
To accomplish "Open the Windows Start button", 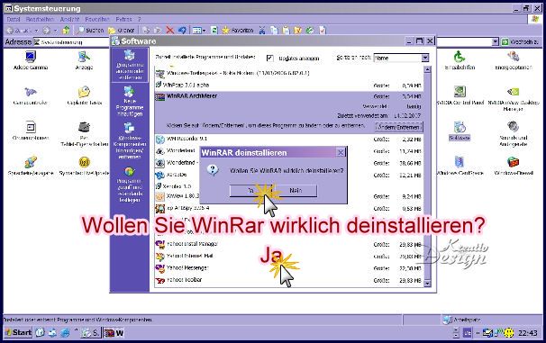I will 18,333.
